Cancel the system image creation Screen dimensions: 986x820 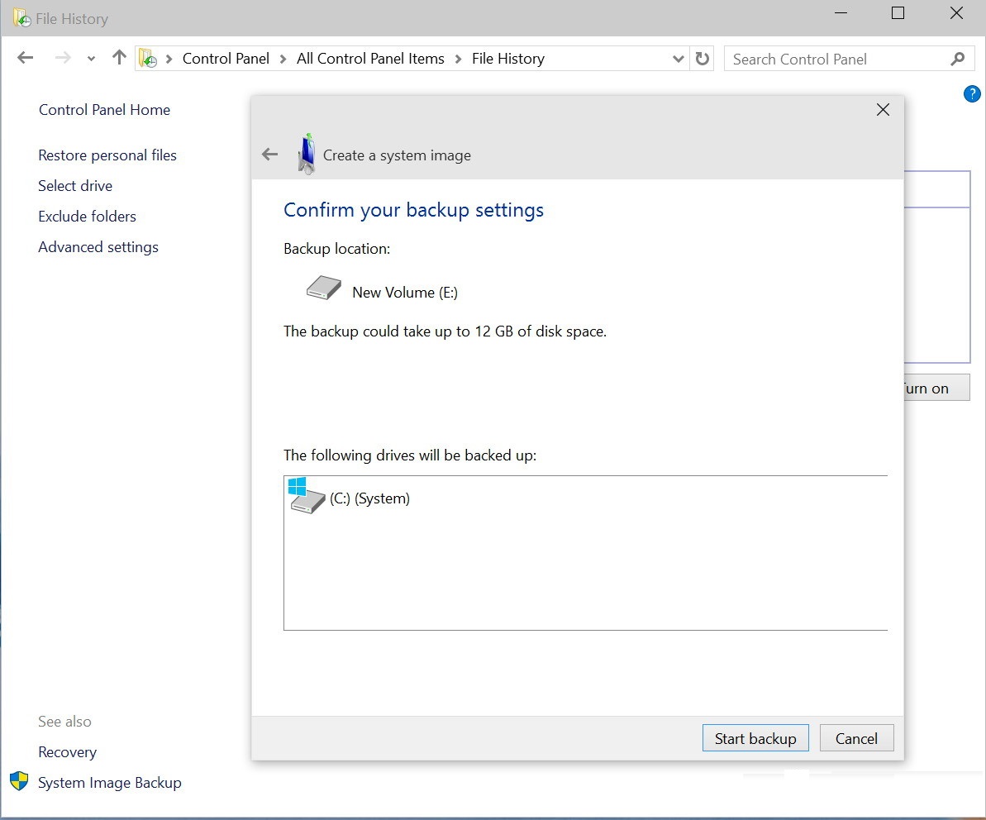[856, 737]
